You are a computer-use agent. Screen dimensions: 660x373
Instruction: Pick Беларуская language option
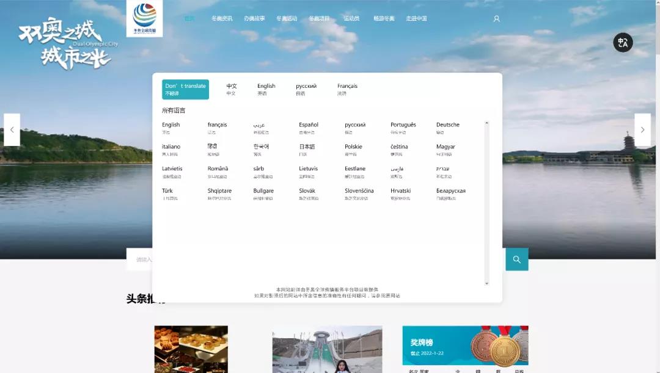pos(450,194)
